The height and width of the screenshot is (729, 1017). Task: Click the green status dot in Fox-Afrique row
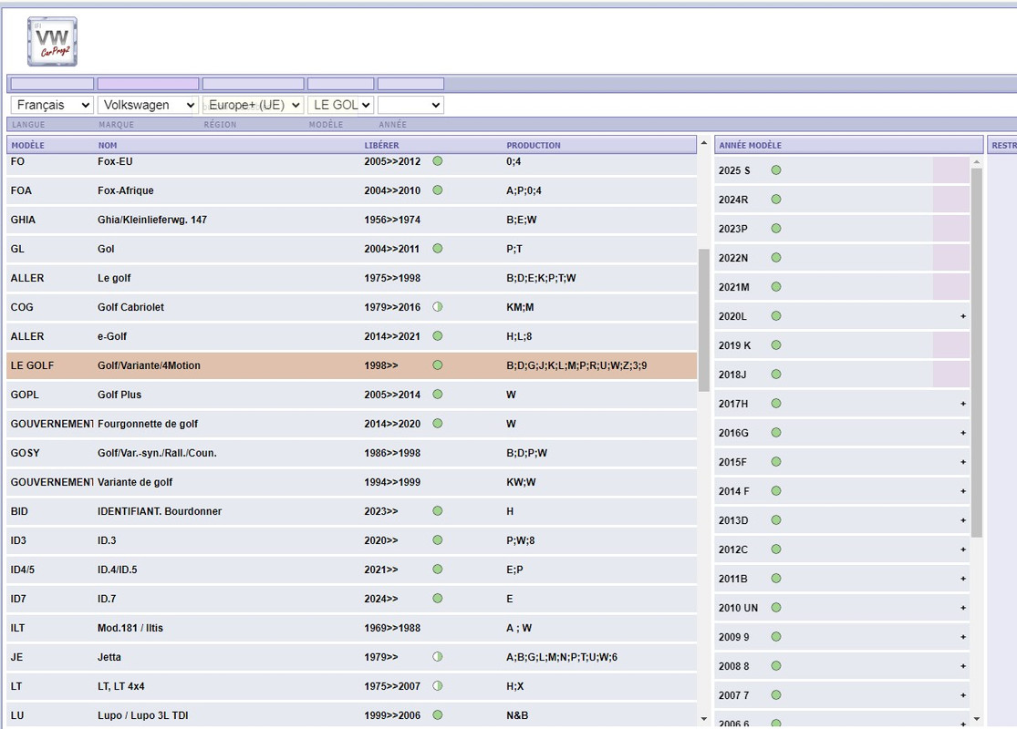click(x=438, y=190)
